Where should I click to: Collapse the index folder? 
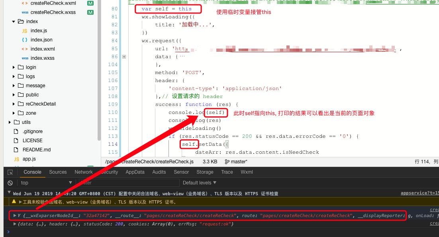14,22
